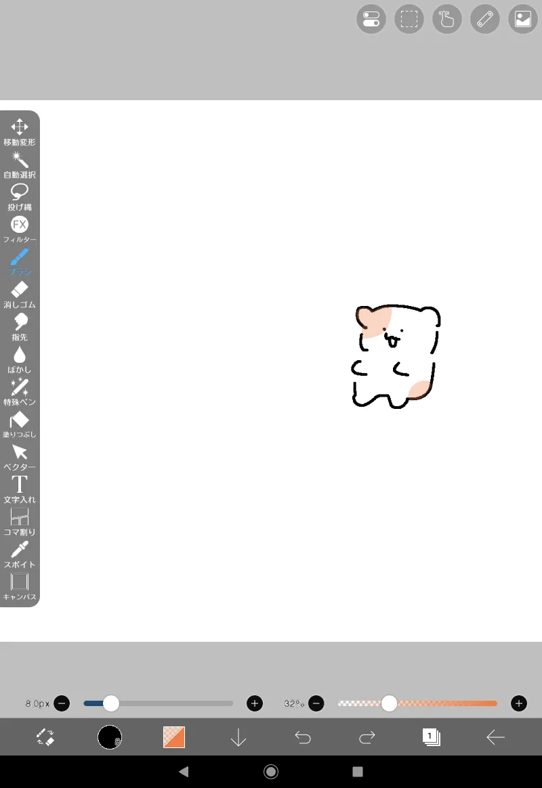Viewport: 542px width, 788px height.
Task: Open the black brush preview circle
Action: coord(110,737)
